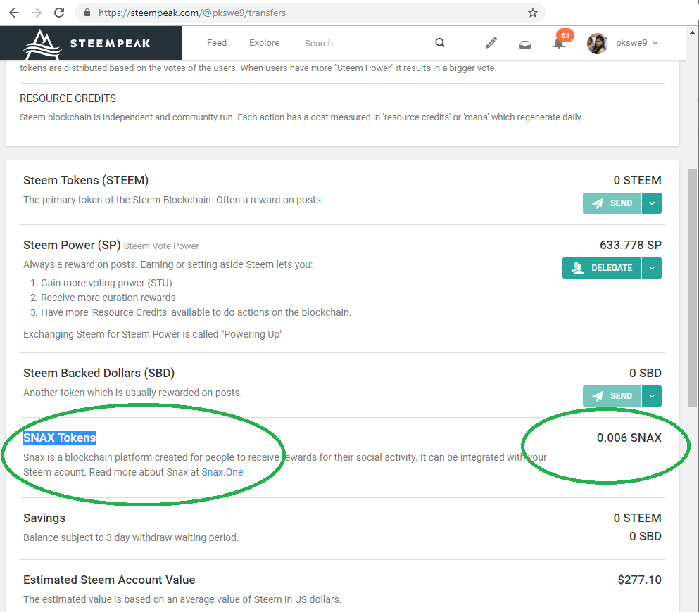This screenshot has height=612, width=699.
Task: Click the Savings heading
Action: [44, 518]
